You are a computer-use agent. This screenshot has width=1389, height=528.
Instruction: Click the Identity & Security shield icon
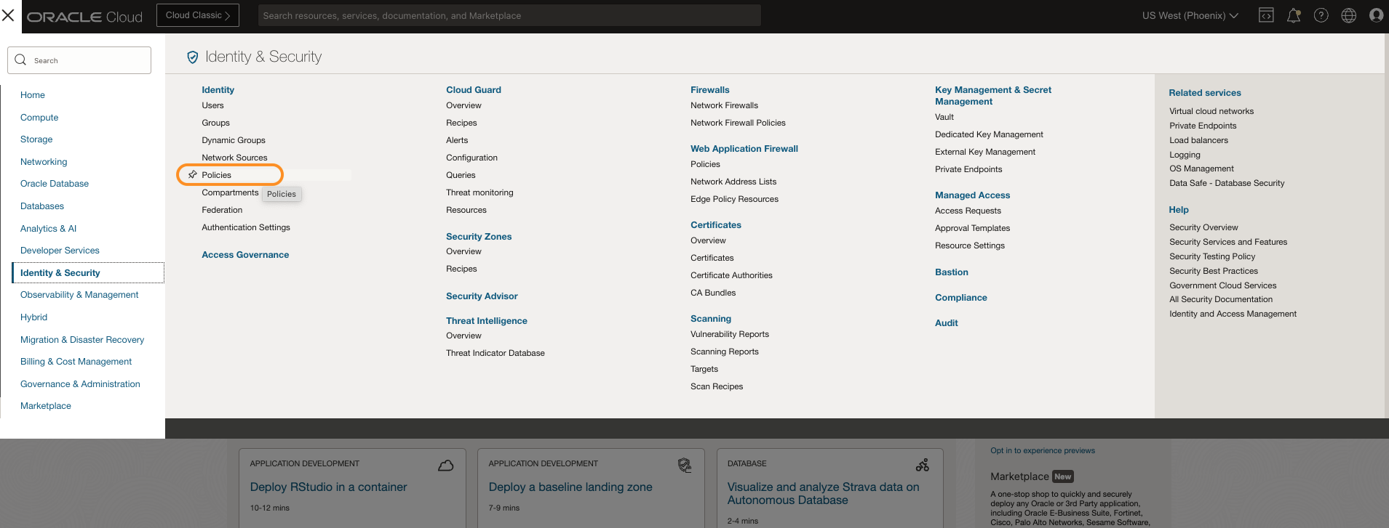(x=193, y=57)
